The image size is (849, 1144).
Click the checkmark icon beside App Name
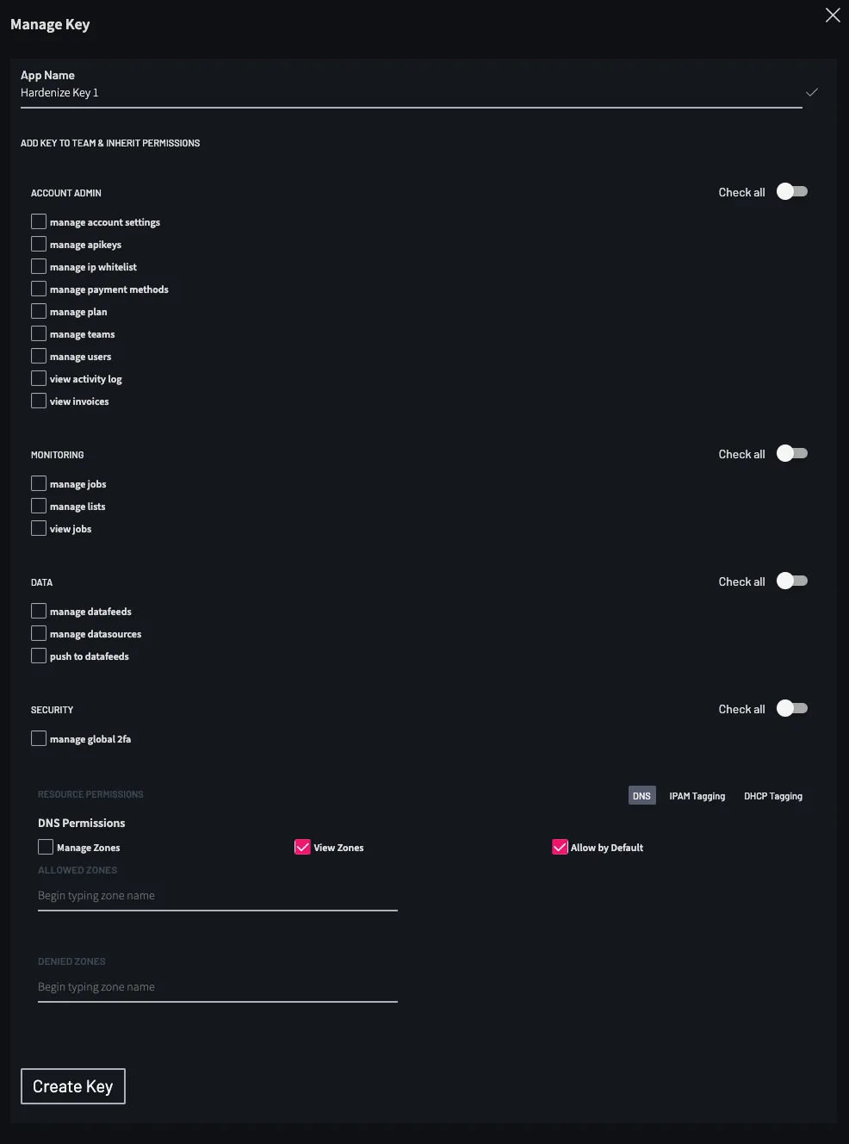pos(812,92)
